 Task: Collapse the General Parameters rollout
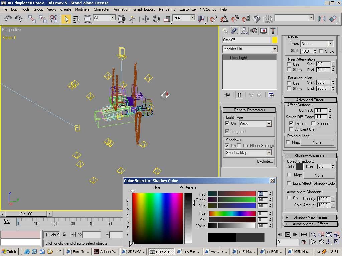(249, 110)
